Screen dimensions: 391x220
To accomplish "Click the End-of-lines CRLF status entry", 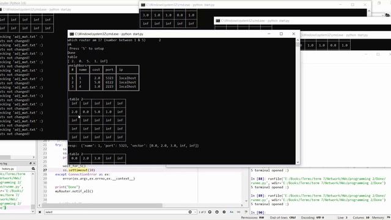I will (x=283, y=218).
